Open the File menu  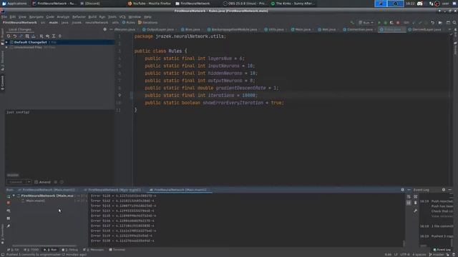4,17
